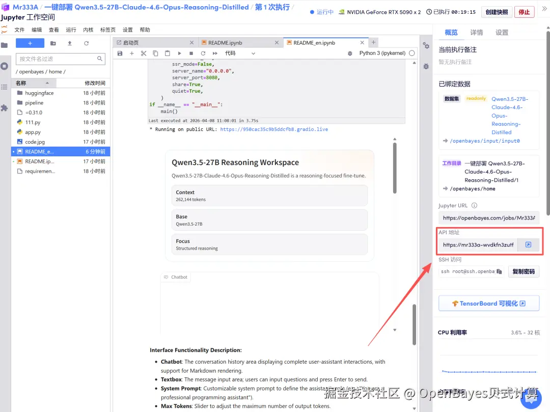Image resolution: width=550 pixels, height=412 pixels.
Task: Focus the file name filter field
Action: point(60,59)
